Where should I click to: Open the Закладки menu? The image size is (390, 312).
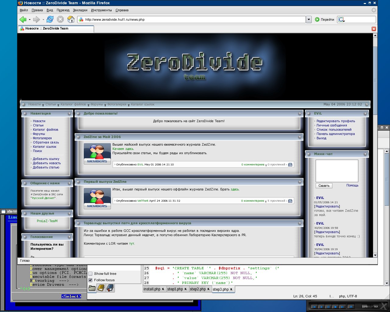tap(80, 10)
